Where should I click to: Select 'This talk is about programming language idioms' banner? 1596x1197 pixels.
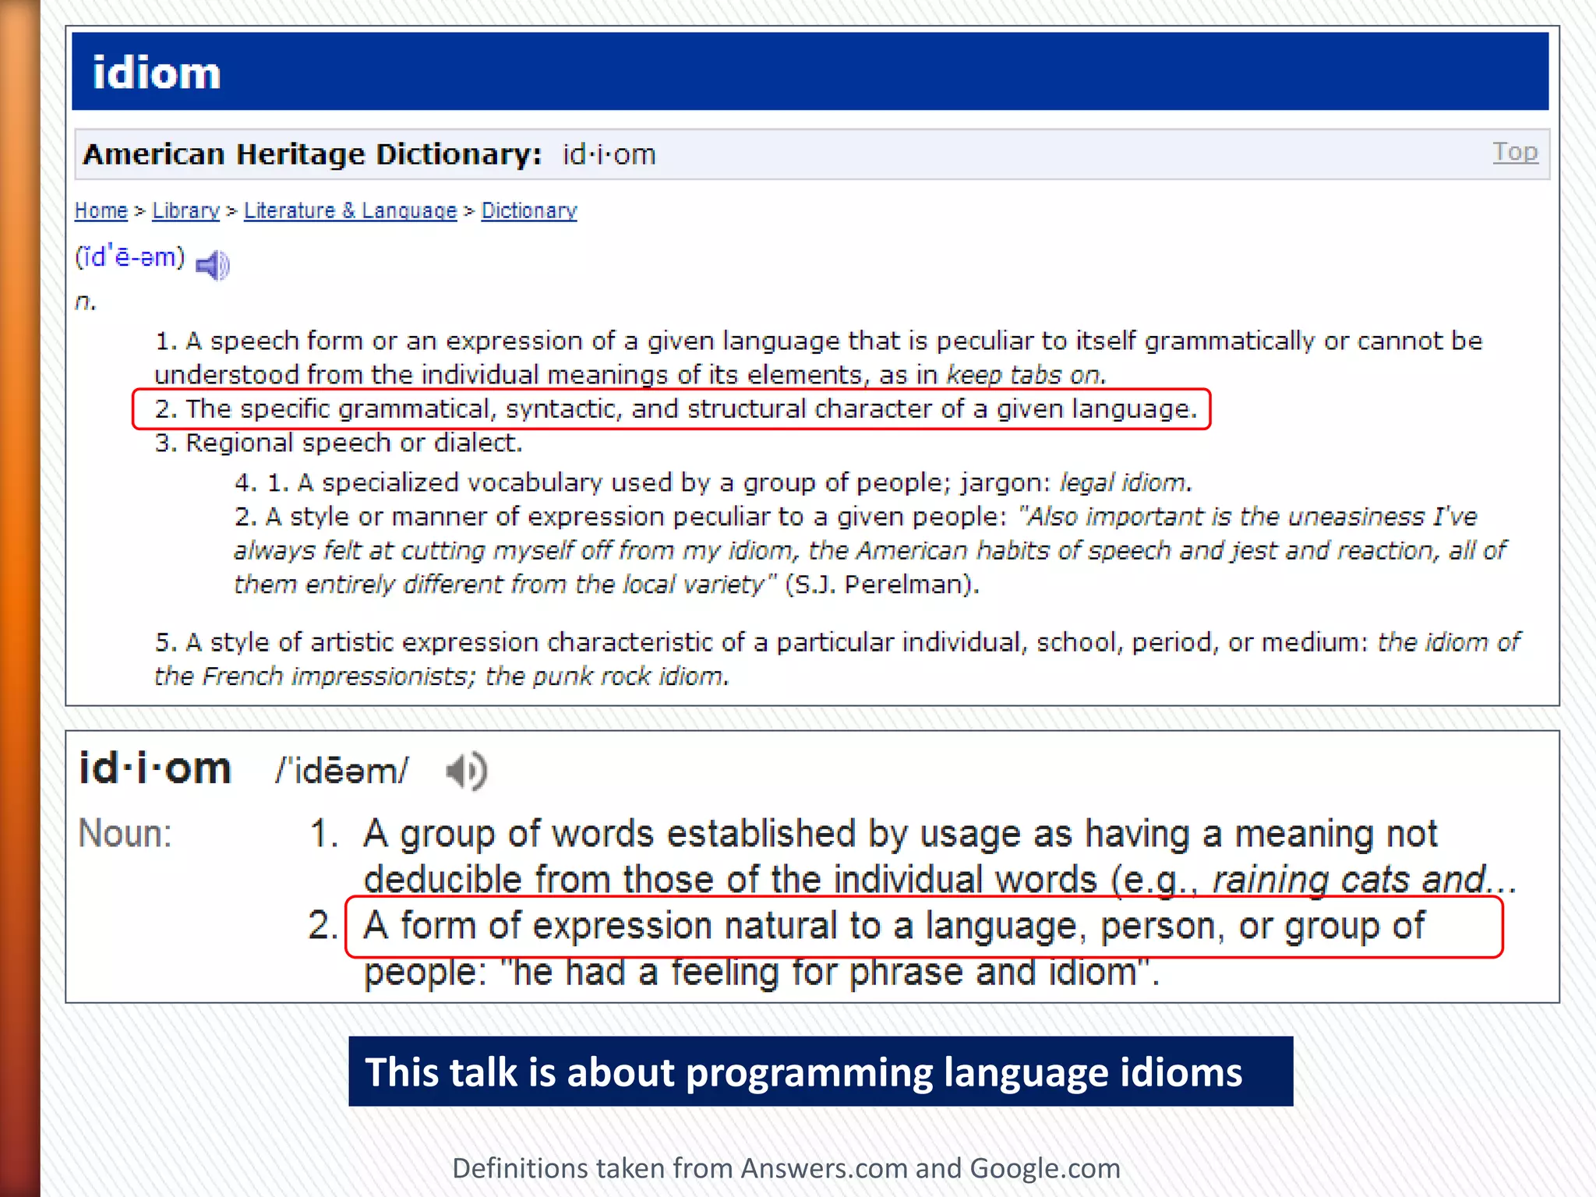coord(821,1072)
